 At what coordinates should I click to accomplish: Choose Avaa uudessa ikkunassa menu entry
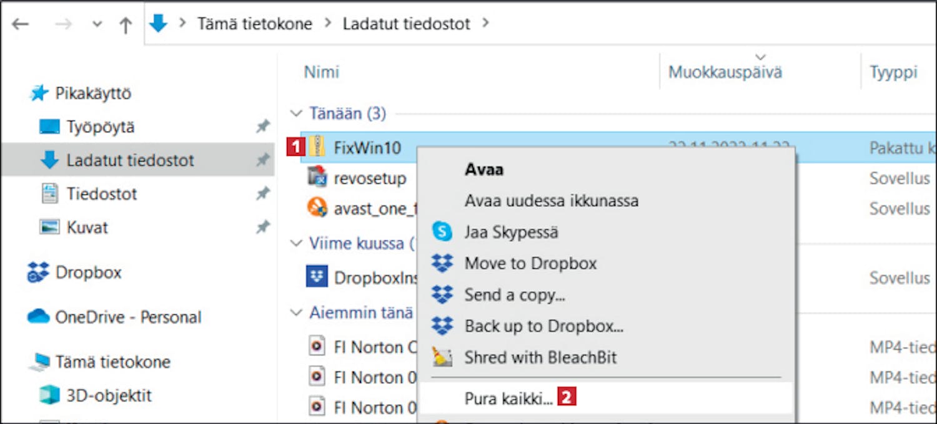pos(551,201)
